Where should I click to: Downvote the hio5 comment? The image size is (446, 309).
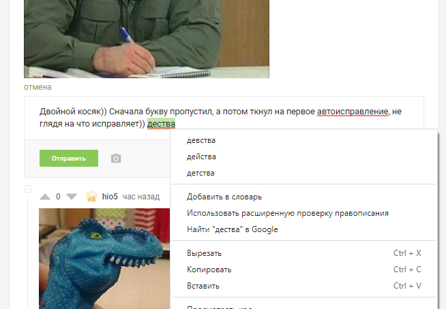[x=72, y=197]
